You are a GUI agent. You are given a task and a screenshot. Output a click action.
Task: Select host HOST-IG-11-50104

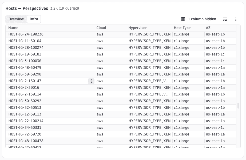pyautogui.click(x=25, y=41)
